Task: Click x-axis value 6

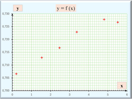Action: pyautogui.click(x=127, y=95)
